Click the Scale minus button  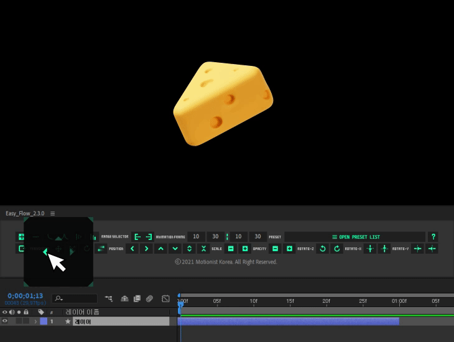[231, 249]
